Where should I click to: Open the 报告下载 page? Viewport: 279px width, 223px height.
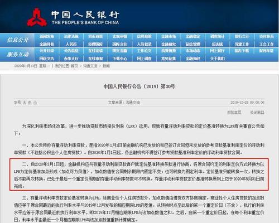[242, 51]
